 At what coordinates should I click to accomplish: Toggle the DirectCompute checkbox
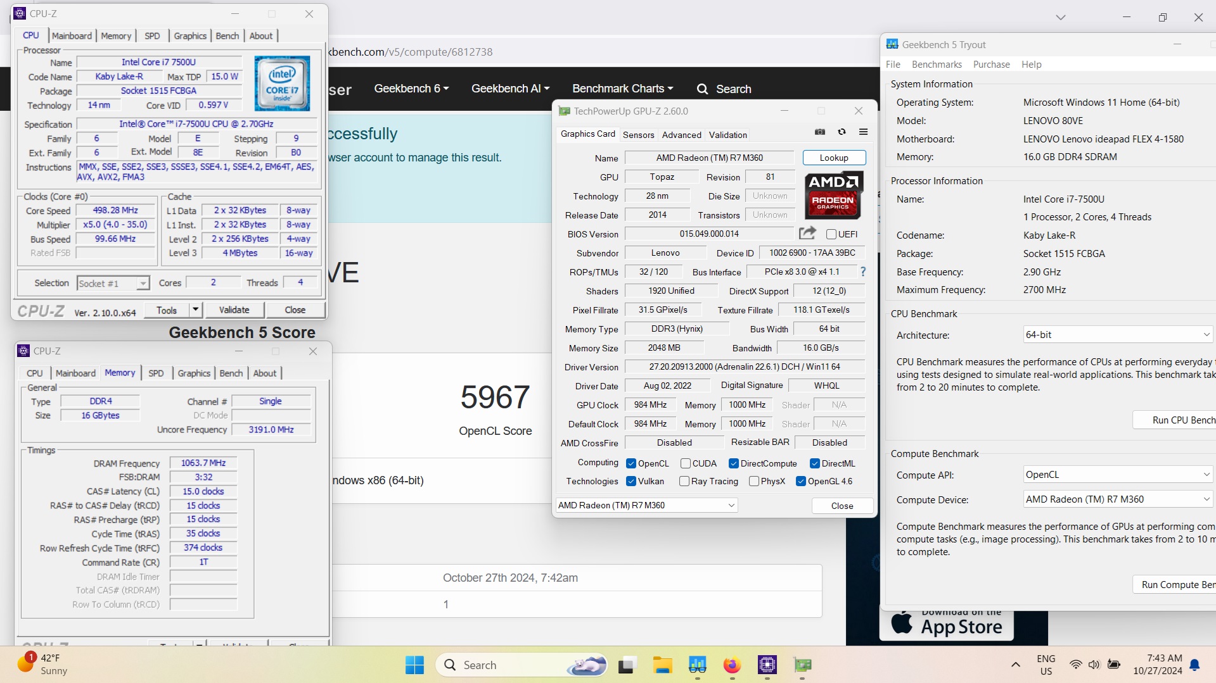(734, 463)
